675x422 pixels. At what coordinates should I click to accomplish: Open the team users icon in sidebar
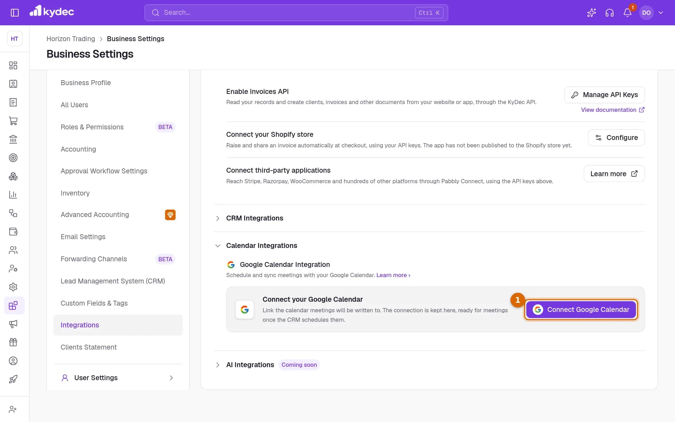click(x=13, y=250)
